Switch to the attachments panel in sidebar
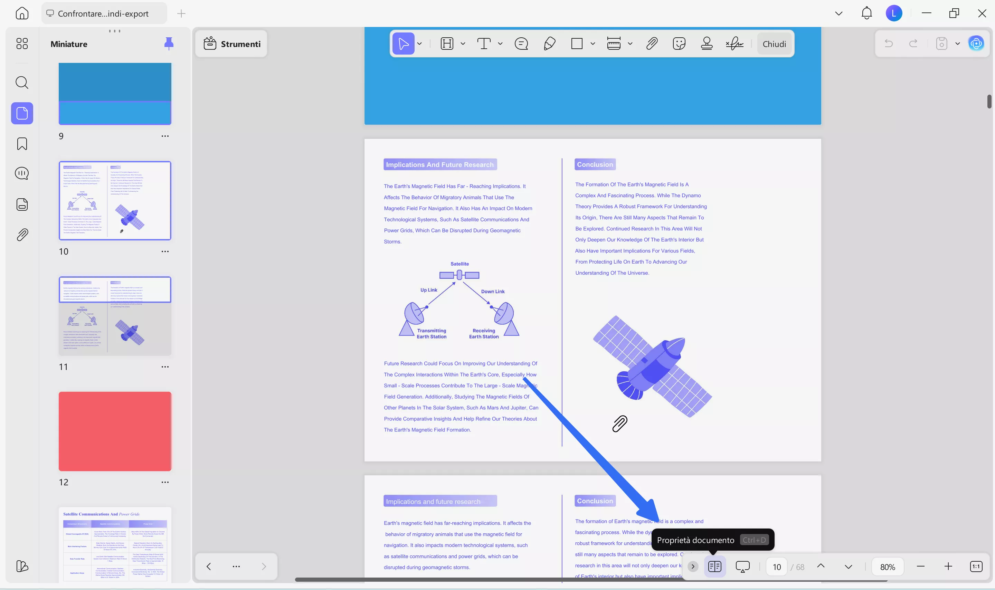This screenshot has height=590, width=995. 22,235
